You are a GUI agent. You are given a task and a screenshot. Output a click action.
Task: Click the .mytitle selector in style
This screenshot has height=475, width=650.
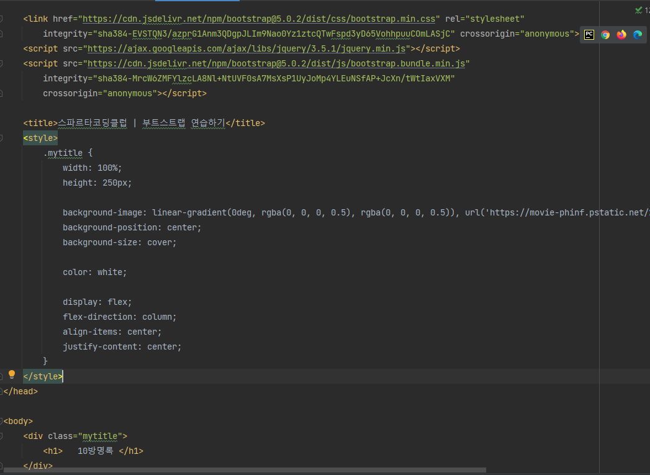click(63, 153)
